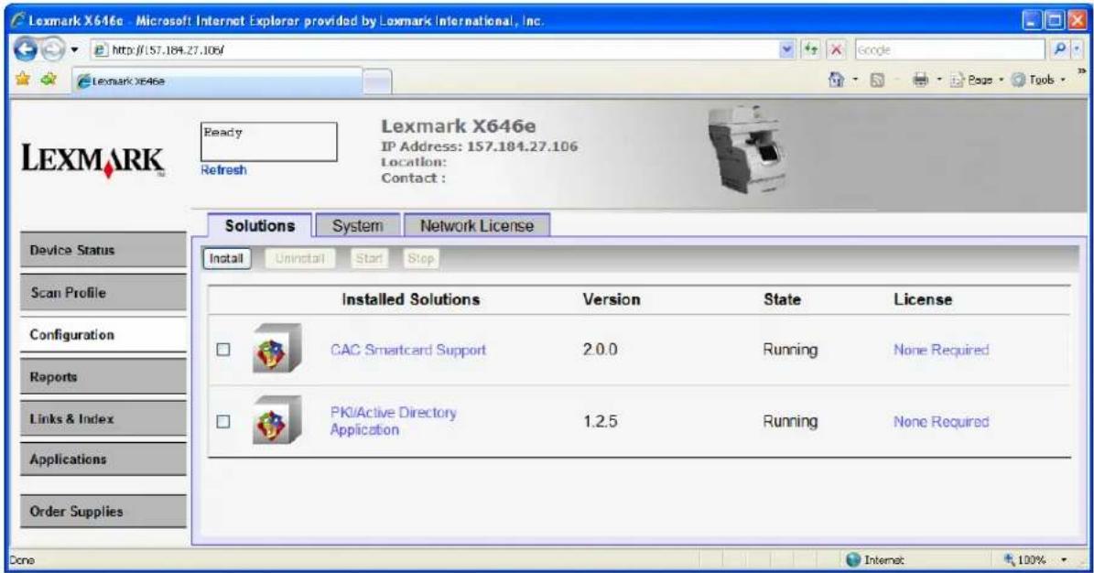The width and height of the screenshot is (1094, 573).
Task: Expand the Print options dropdown arrow
Action: pyautogui.click(x=939, y=81)
